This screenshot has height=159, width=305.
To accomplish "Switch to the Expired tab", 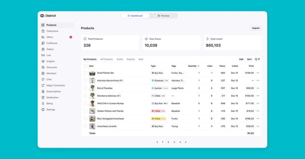I will 131,59.
